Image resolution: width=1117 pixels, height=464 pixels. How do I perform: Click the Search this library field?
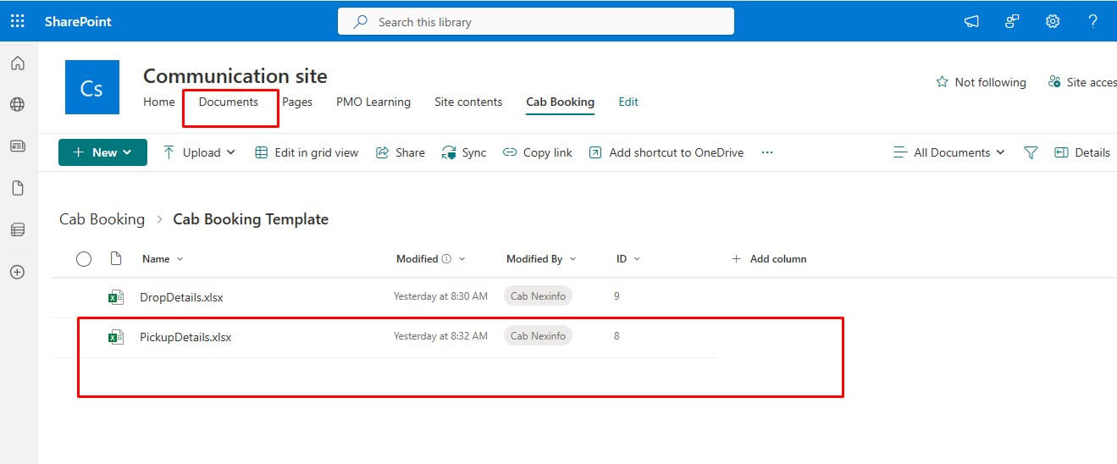(535, 22)
